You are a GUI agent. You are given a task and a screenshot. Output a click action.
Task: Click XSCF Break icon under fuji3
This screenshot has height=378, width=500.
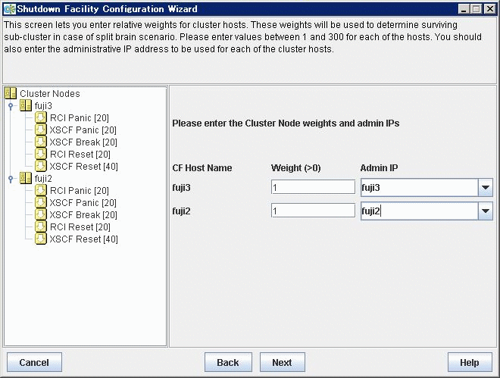click(x=40, y=142)
